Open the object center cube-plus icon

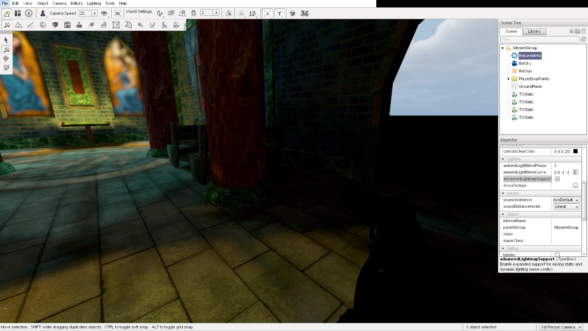(x=241, y=13)
